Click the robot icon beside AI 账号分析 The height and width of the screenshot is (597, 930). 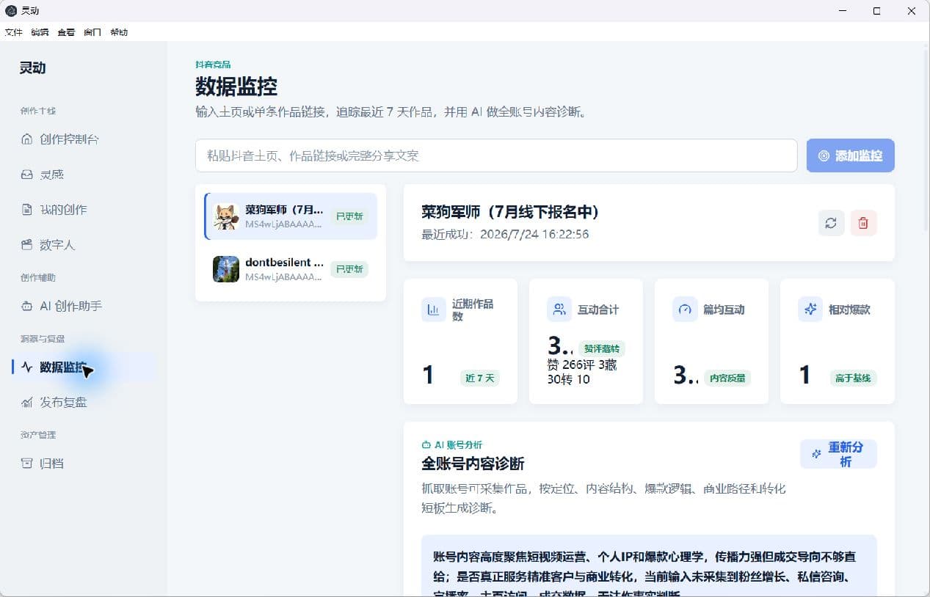click(426, 445)
